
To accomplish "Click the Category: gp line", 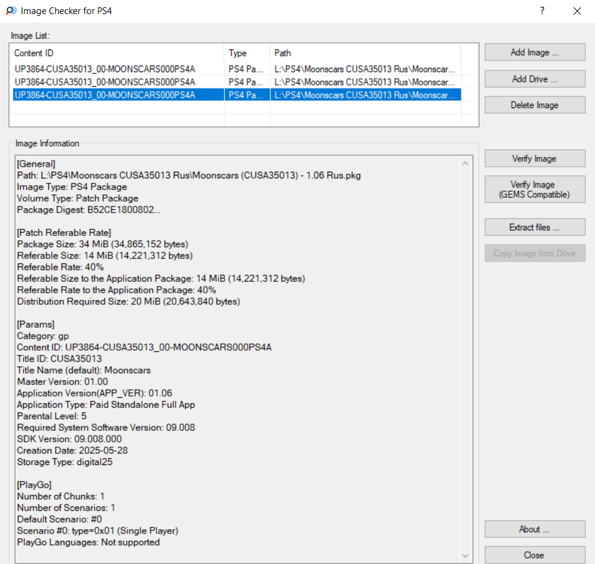I will (43, 336).
